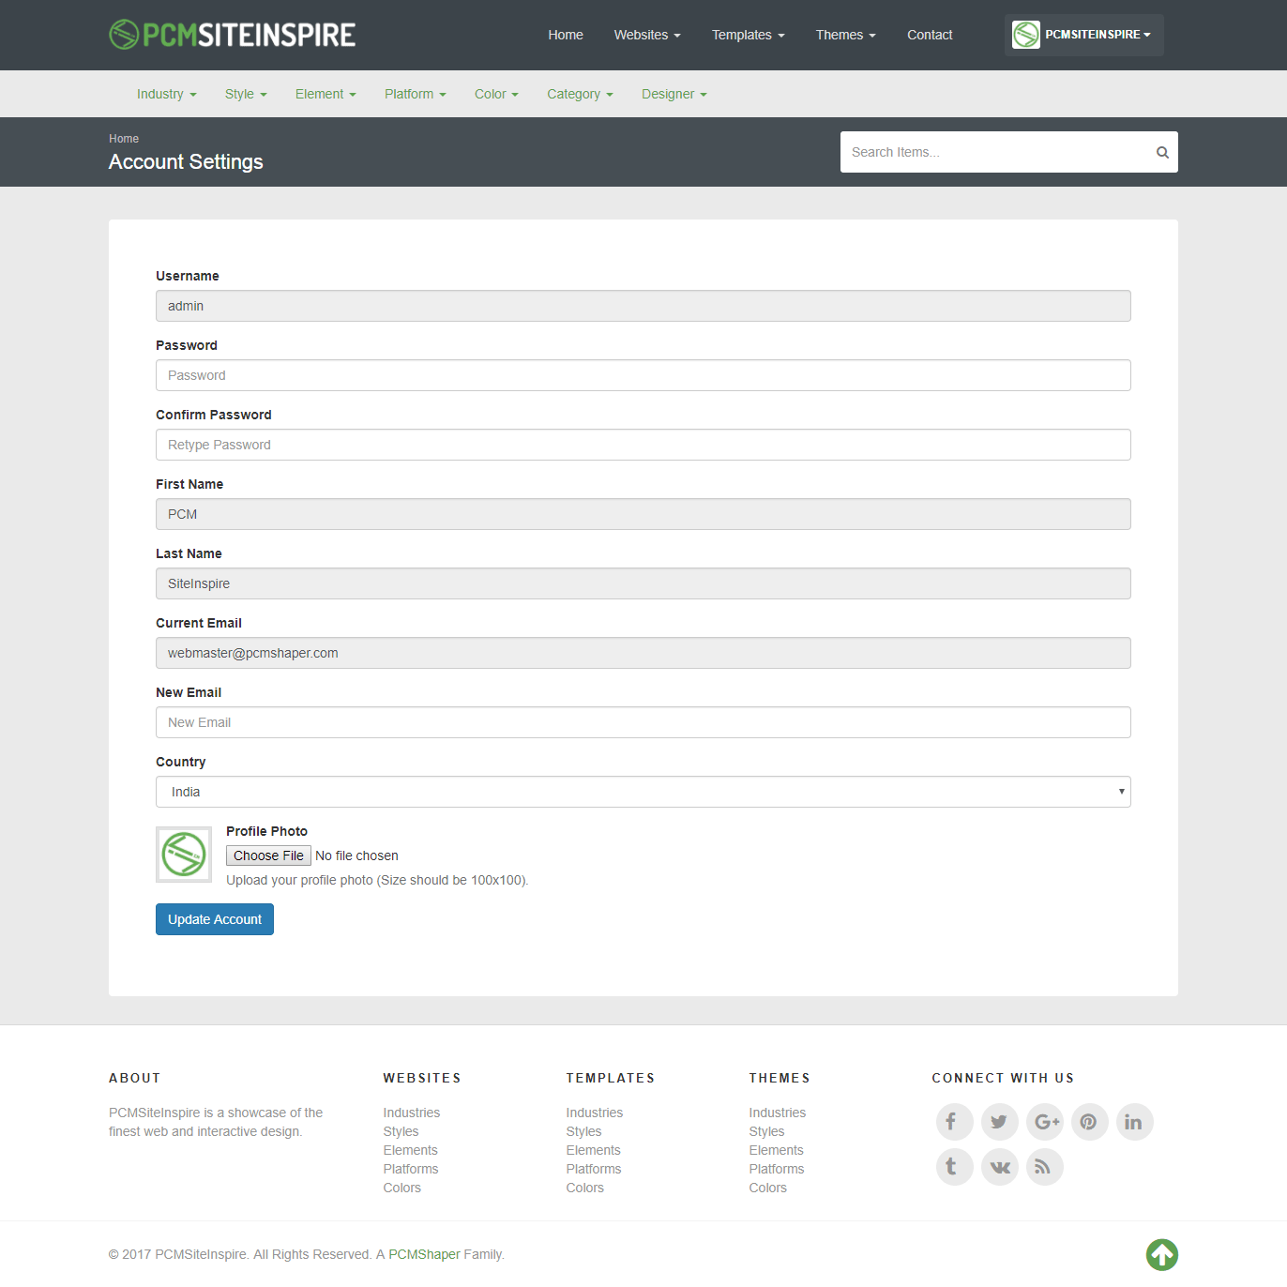Expand the Industry filter dropdown
The width and height of the screenshot is (1287, 1287).
(x=166, y=94)
